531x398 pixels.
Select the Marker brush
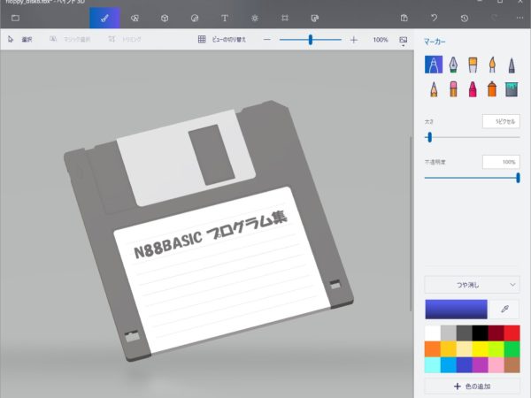click(434, 65)
